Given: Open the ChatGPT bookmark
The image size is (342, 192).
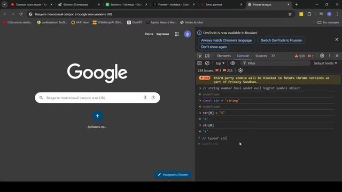Looking at the screenshot, I should [x=135, y=22].
